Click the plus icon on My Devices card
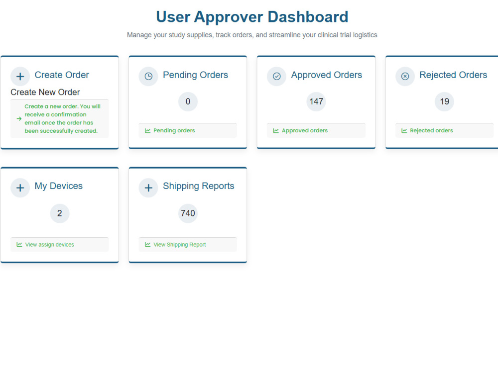This screenshot has width=498, height=373. (x=20, y=188)
